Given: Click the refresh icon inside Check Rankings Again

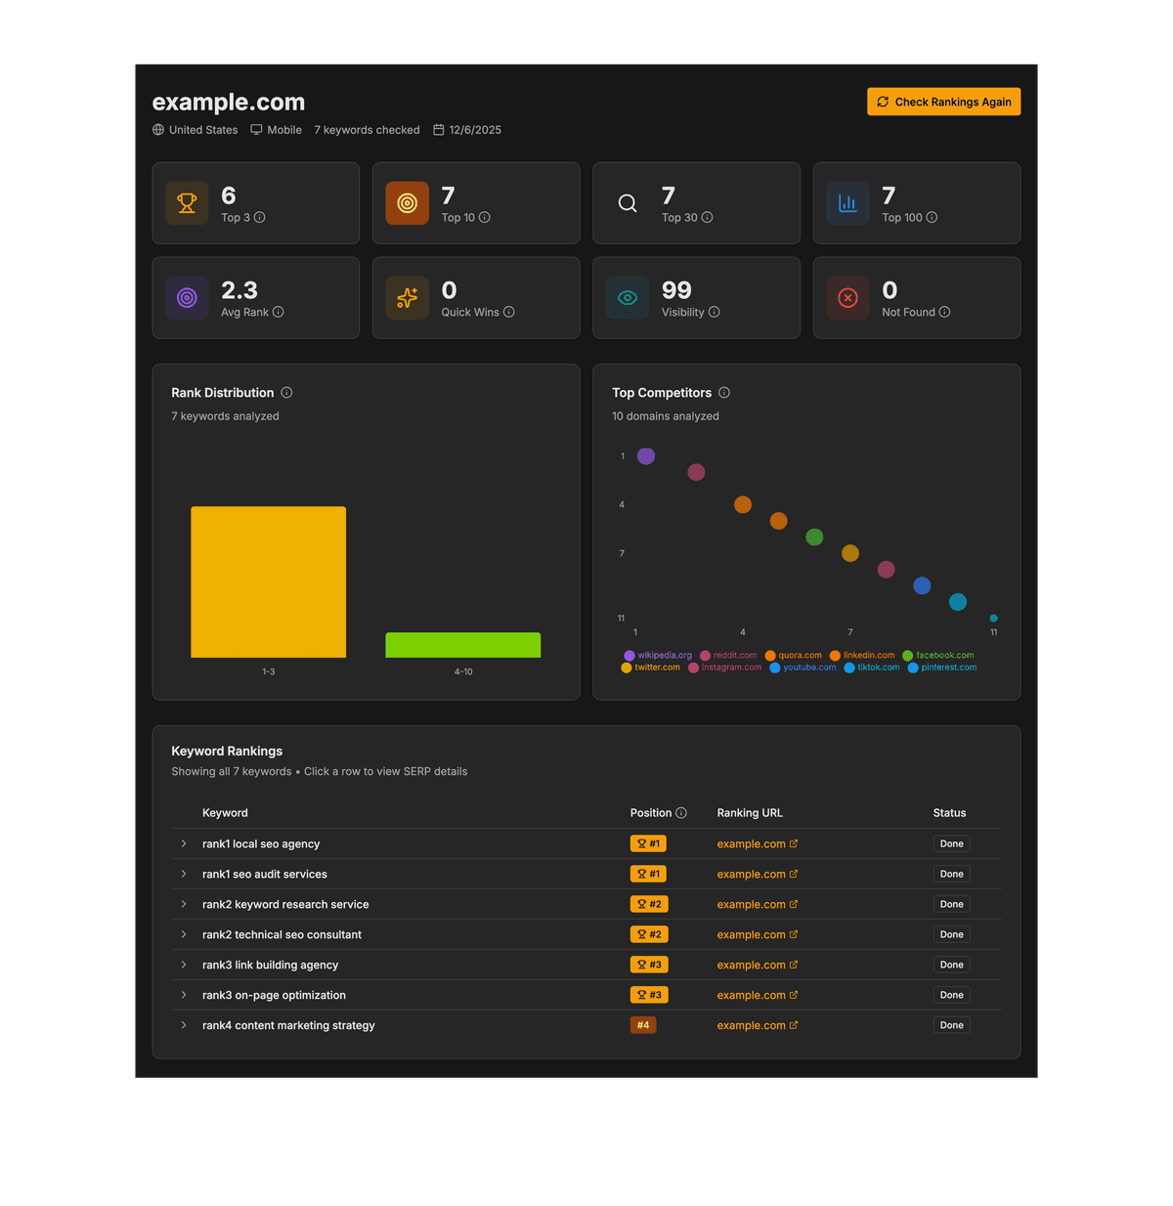Looking at the screenshot, I should [883, 102].
